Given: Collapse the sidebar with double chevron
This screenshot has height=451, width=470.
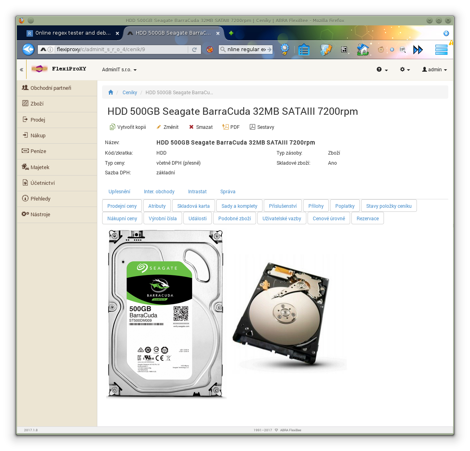Looking at the screenshot, I should (x=22, y=70).
